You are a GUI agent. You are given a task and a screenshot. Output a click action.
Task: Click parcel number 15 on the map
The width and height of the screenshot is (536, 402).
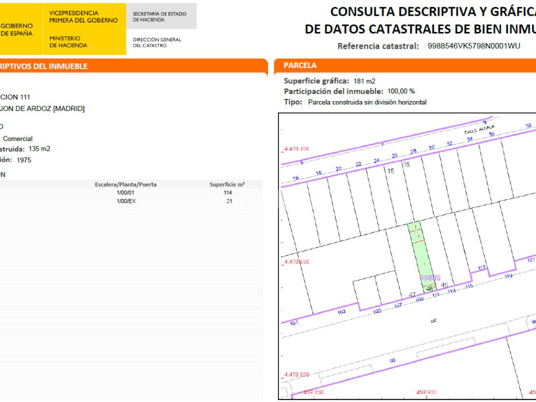click(390, 171)
